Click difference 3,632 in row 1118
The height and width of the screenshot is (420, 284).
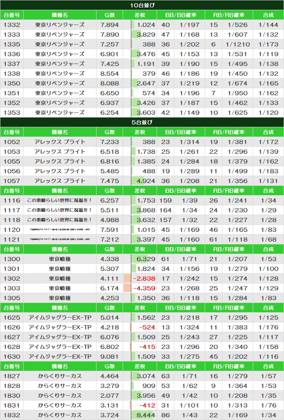coord(146,220)
